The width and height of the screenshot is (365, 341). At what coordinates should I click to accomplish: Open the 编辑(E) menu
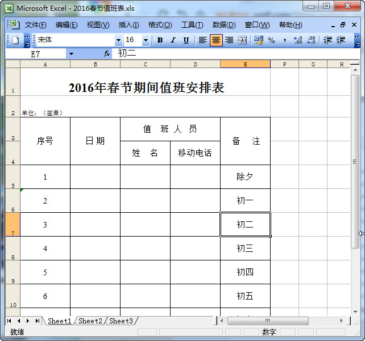tap(67, 24)
